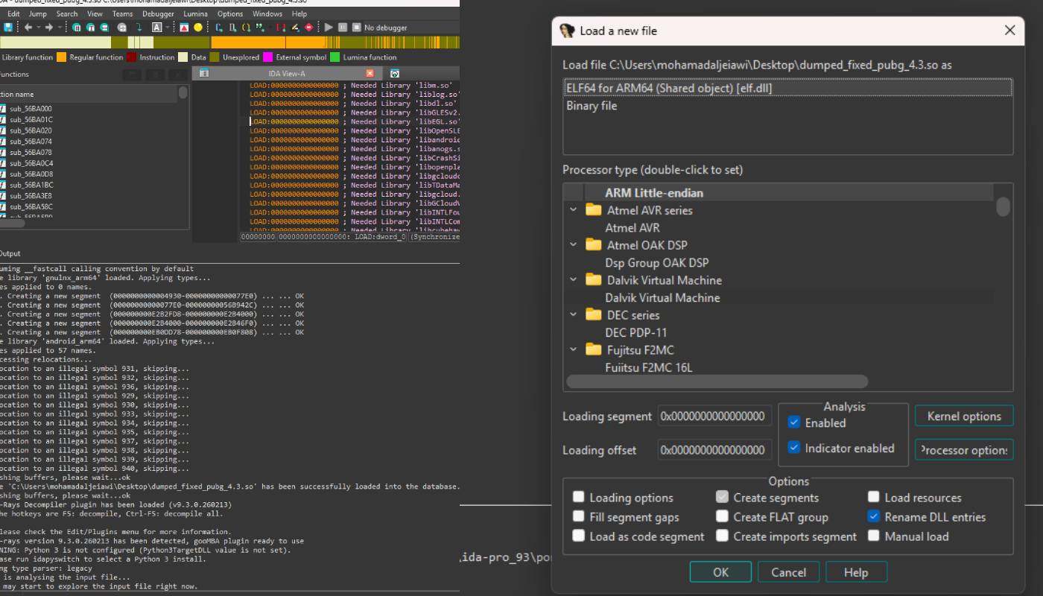Click the Loading segment input field

point(713,416)
